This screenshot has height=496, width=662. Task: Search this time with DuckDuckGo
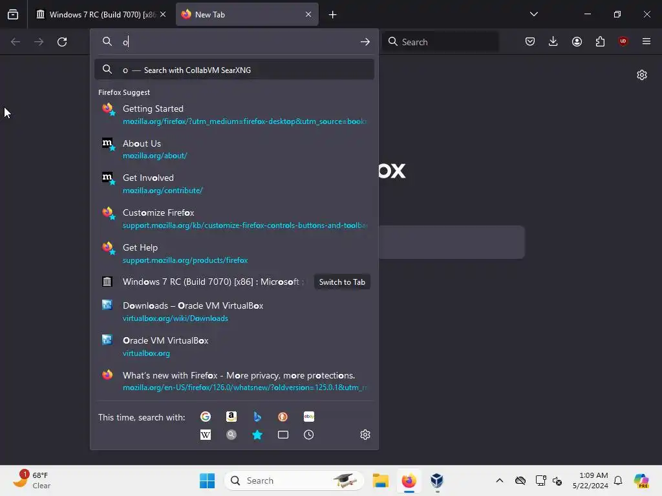pyautogui.click(x=283, y=417)
